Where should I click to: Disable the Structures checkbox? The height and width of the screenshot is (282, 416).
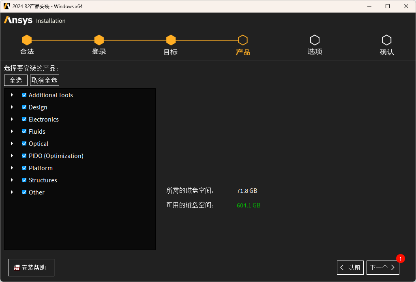[x=24, y=180]
